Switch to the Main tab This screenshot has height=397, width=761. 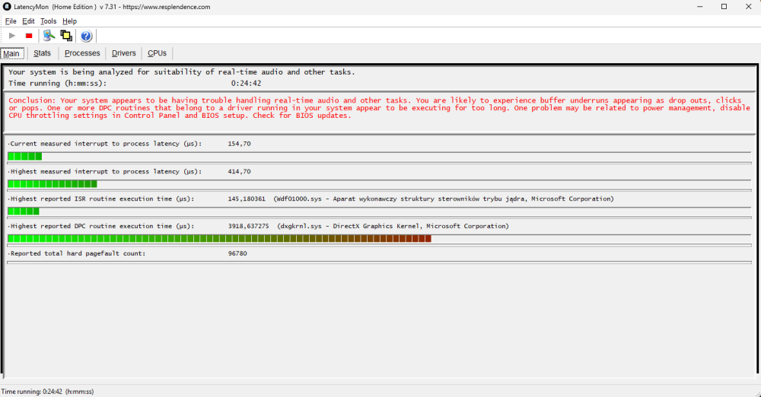(x=11, y=53)
